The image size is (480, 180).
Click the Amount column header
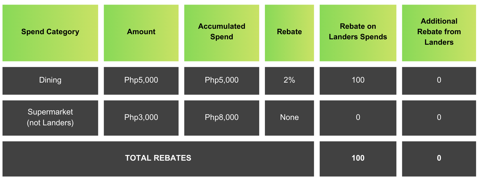coord(141,32)
